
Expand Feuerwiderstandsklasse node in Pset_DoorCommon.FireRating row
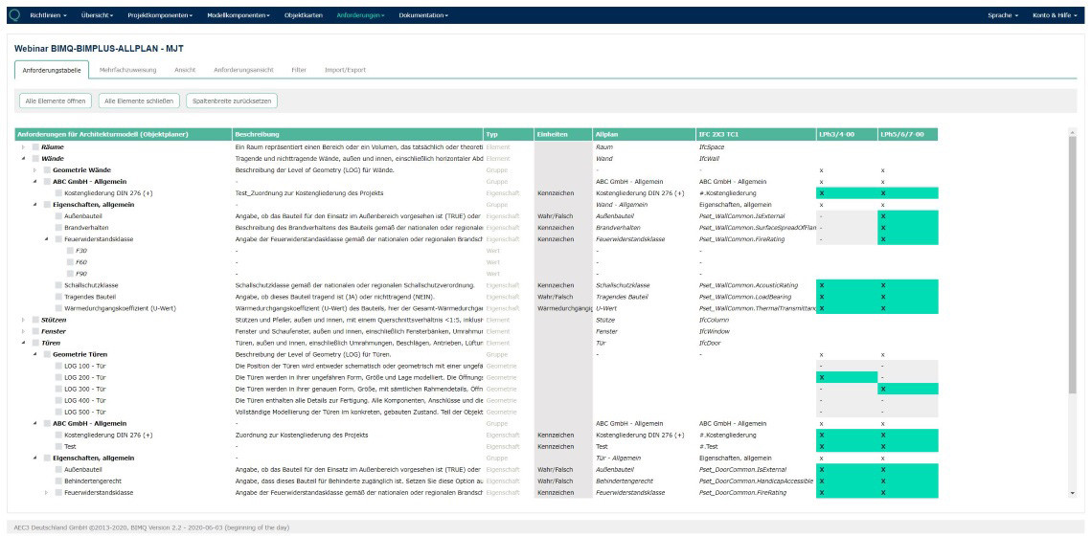46,492
